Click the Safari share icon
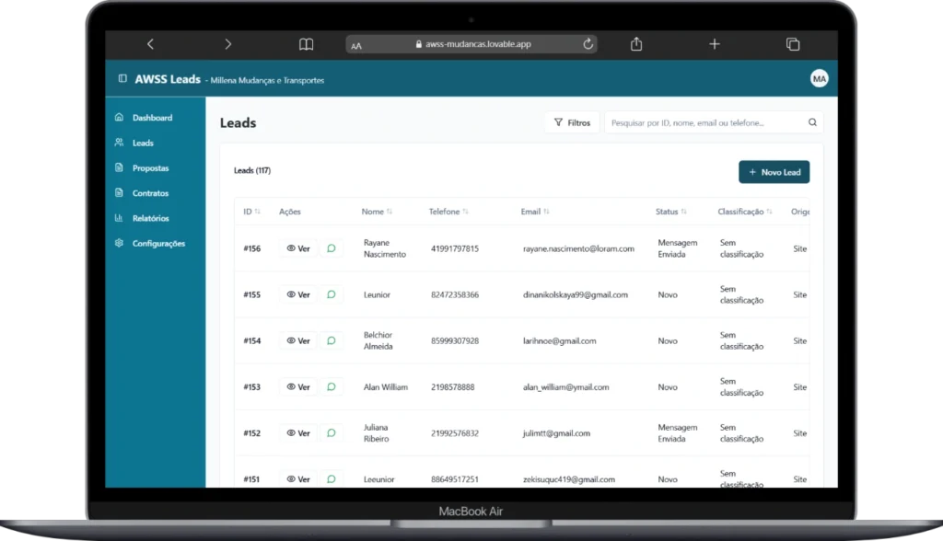The image size is (943, 541). pos(636,44)
